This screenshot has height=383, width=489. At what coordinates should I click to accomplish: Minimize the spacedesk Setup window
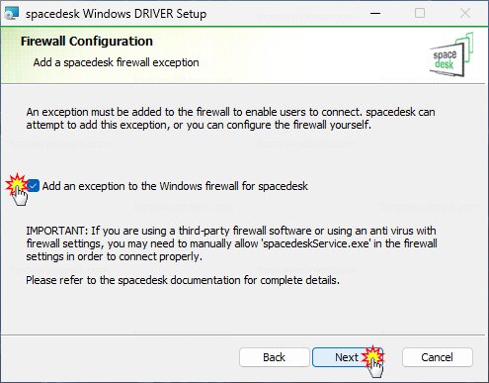click(x=375, y=13)
